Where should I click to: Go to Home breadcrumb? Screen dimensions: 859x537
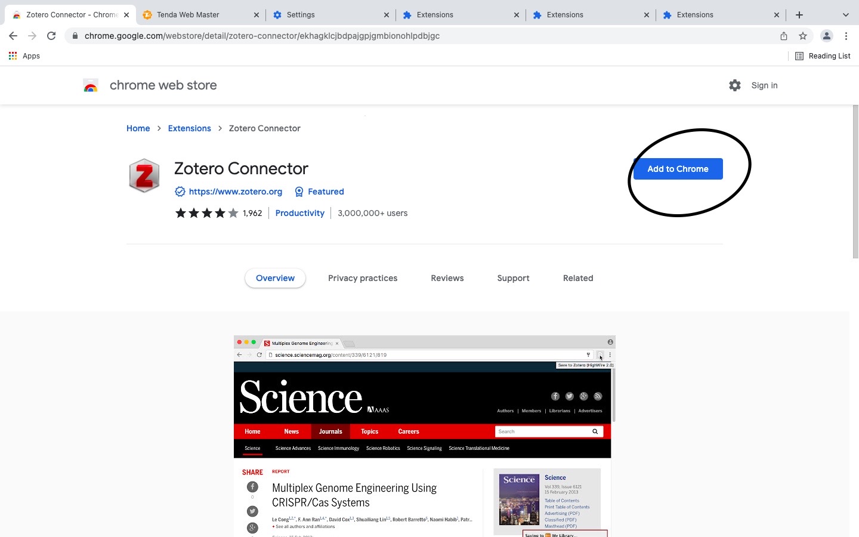pos(138,128)
